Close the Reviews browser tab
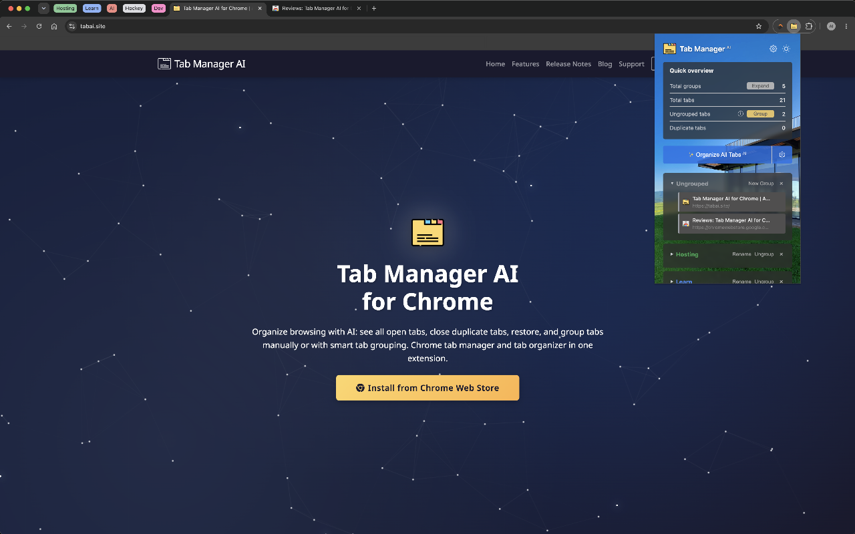 pyautogui.click(x=359, y=8)
